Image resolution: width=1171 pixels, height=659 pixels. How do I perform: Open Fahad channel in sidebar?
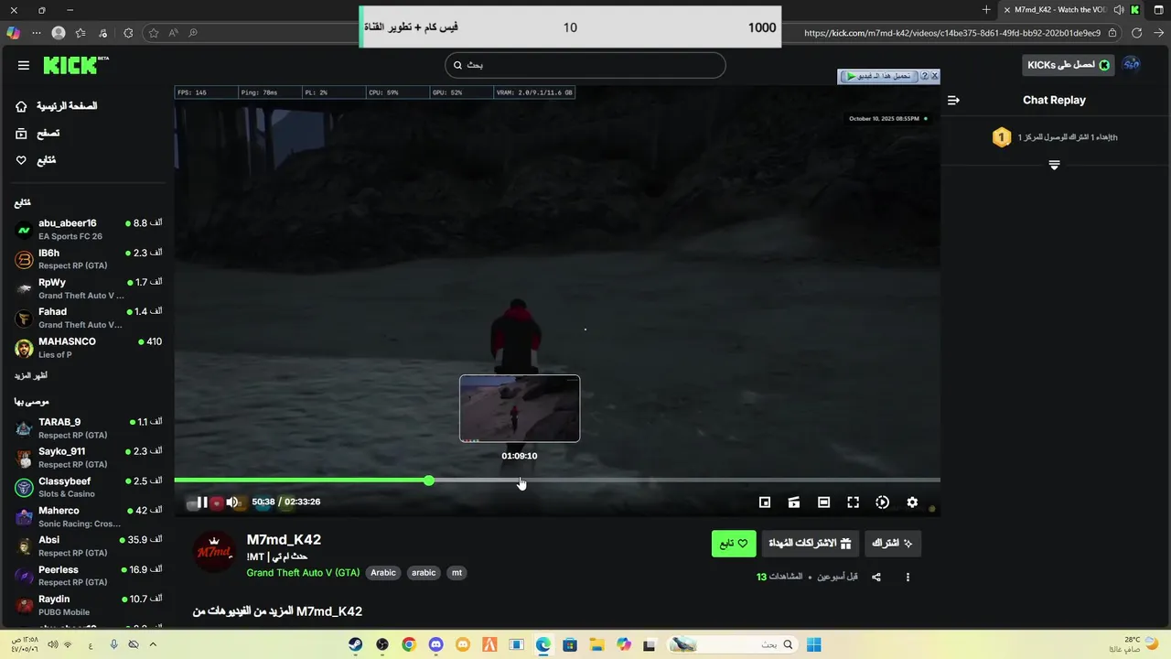[88, 318]
